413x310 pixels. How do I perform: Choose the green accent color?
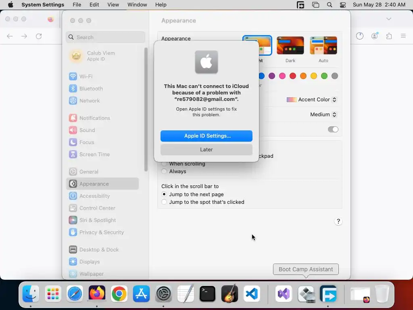pos(324,76)
